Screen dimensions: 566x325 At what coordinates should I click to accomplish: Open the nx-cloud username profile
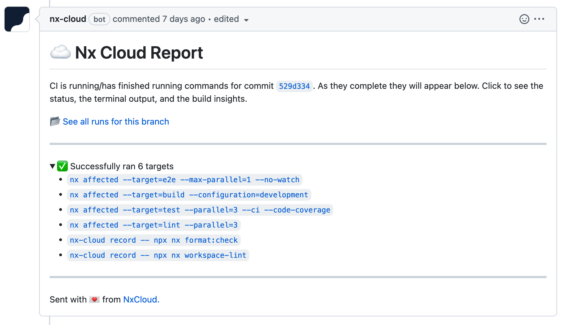(68, 19)
